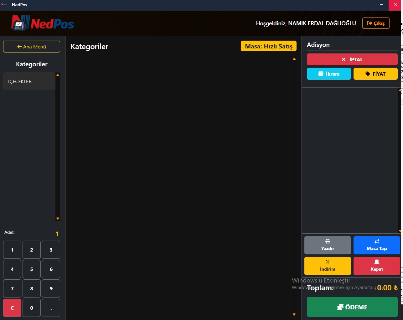Close the table with Kapat
This screenshot has width=403, height=320.
(377, 266)
